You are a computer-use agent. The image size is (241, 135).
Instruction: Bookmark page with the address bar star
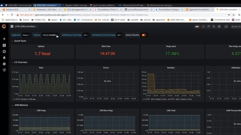[x=233, y=15]
